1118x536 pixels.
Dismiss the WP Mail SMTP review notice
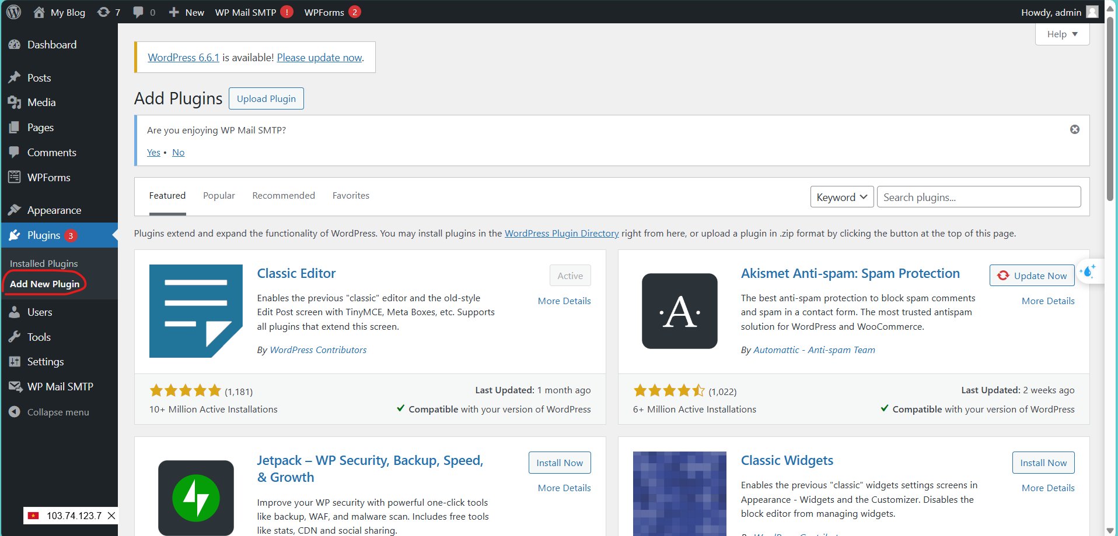[1075, 129]
